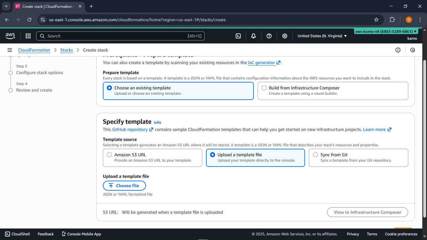
Task: Open the IaC generator link
Action: [x=262, y=62]
